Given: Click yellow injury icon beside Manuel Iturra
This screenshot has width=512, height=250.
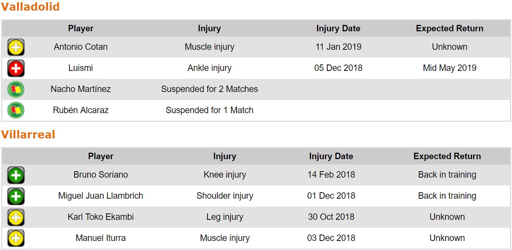Looking at the screenshot, I should [x=16, y=238].
